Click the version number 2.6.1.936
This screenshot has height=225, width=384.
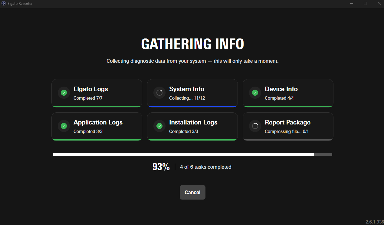(x=375, y=222)
